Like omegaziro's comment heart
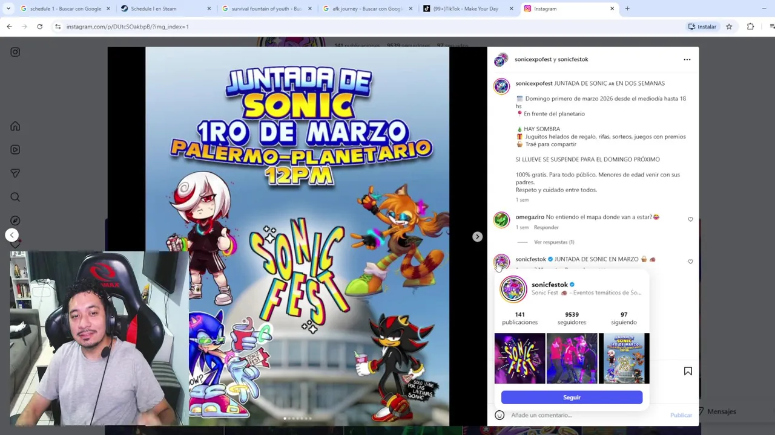Screen dimensions: 775x435 [x=690, y=219]
